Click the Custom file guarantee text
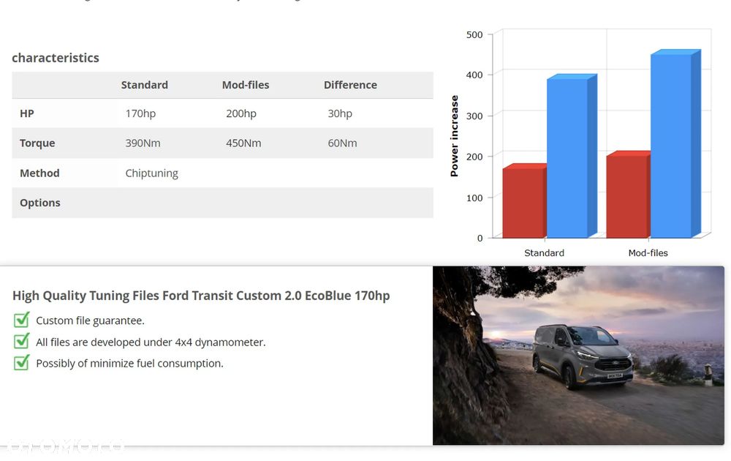Image resolution: width=731 pixels, height=461 pixels. [x=91, y=321]
